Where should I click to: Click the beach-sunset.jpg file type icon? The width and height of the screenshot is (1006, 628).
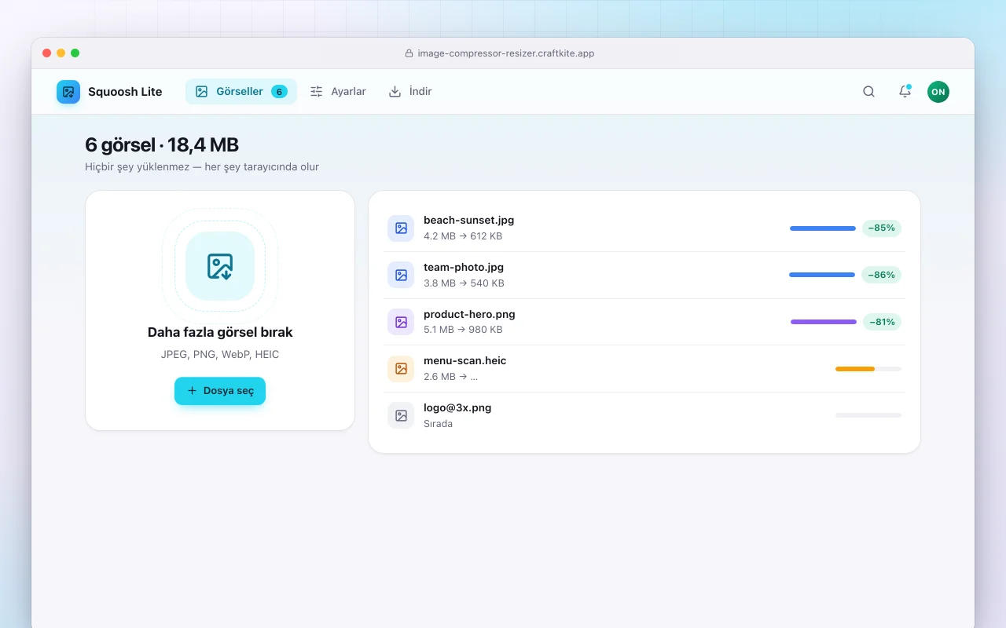[x=401, y=228]
